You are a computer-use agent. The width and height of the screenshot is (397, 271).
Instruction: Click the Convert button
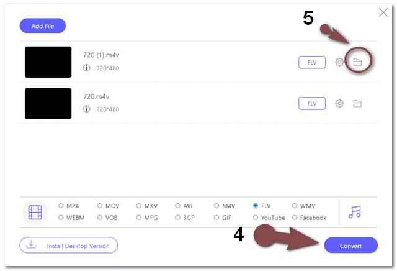351,246
